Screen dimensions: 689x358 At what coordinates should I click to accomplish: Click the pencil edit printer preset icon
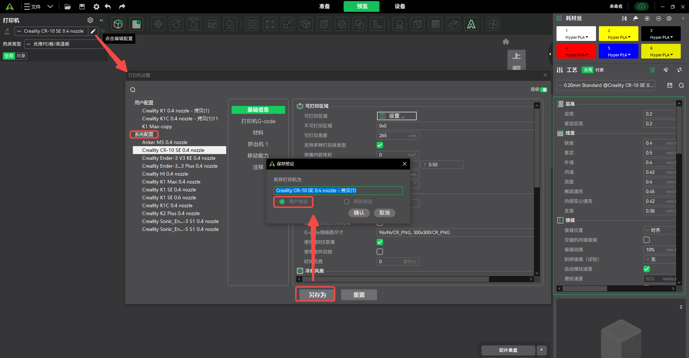(x=93, y=31)
